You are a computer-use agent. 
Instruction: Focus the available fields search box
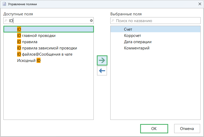(x=49, y=21)
